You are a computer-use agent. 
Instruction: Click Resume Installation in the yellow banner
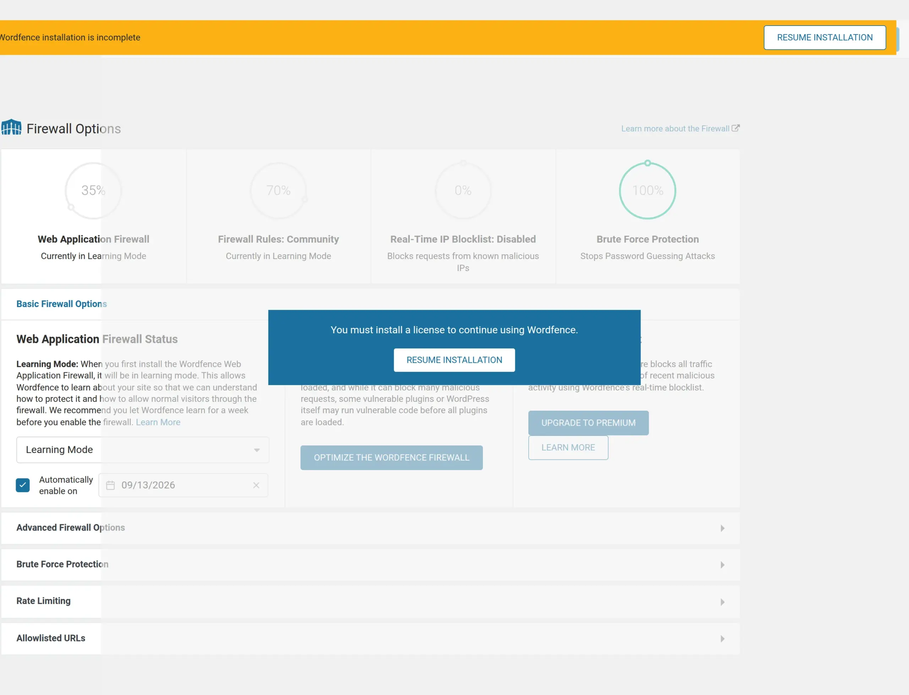coord(825,38)
